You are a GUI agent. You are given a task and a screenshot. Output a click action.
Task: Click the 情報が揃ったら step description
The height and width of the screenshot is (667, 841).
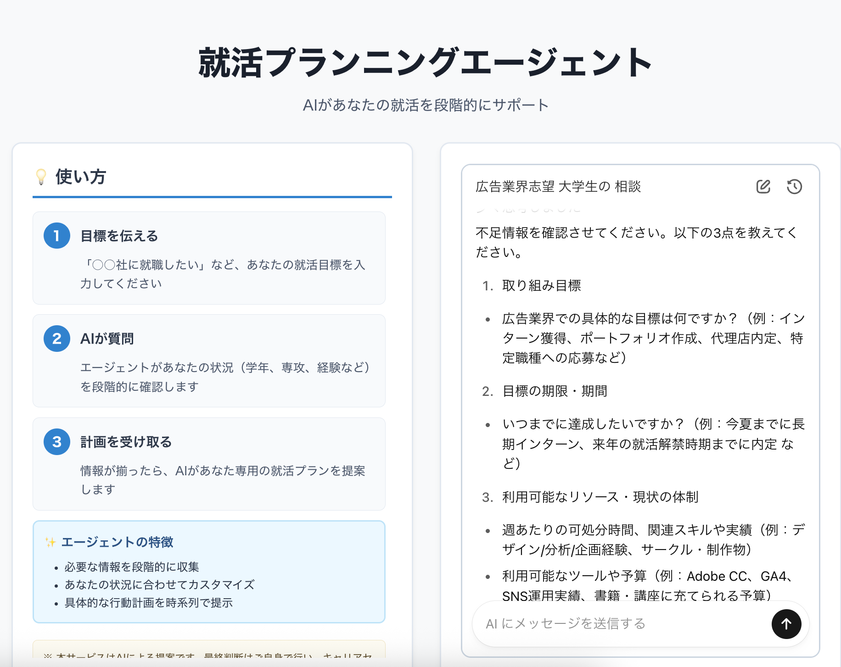(x=223, y=480)
